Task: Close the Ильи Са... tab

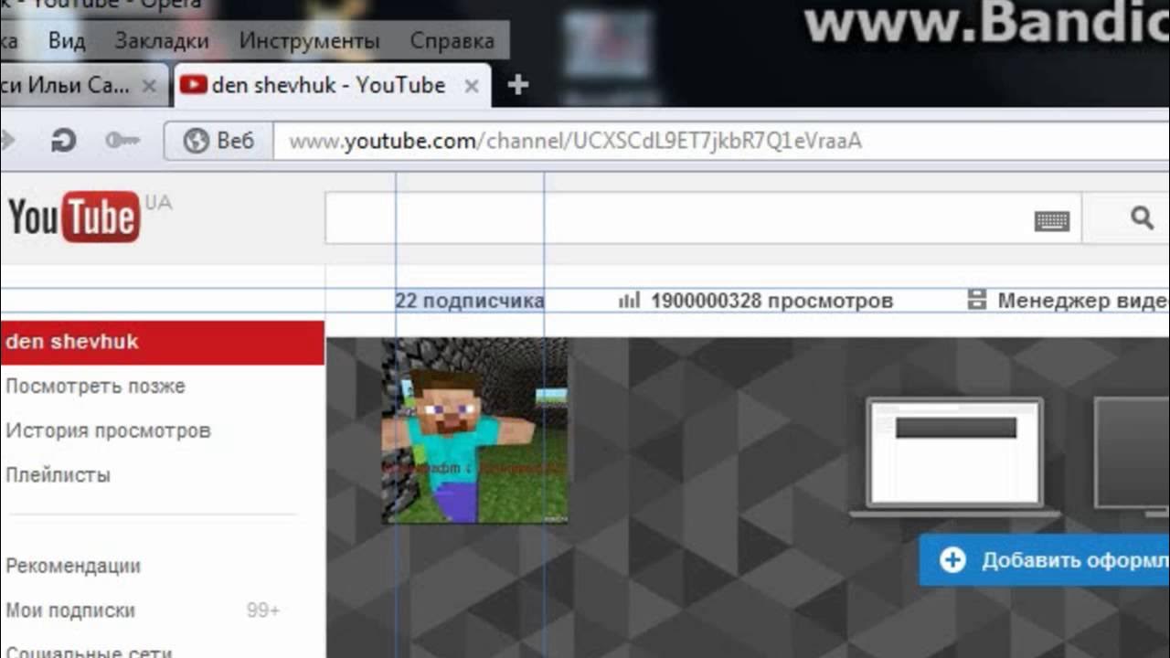Action: (x=150, y=86)
